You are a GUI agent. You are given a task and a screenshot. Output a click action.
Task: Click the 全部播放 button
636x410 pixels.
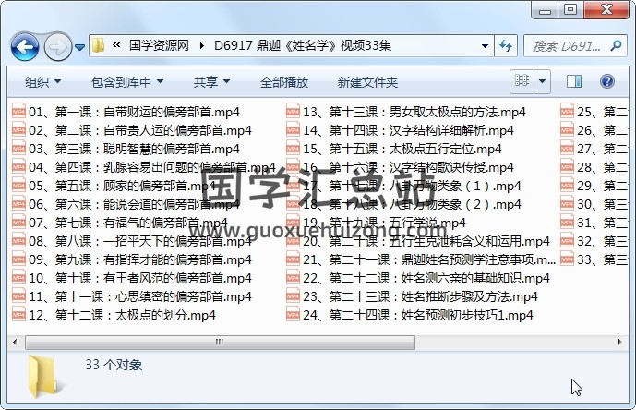click(284, 82)
